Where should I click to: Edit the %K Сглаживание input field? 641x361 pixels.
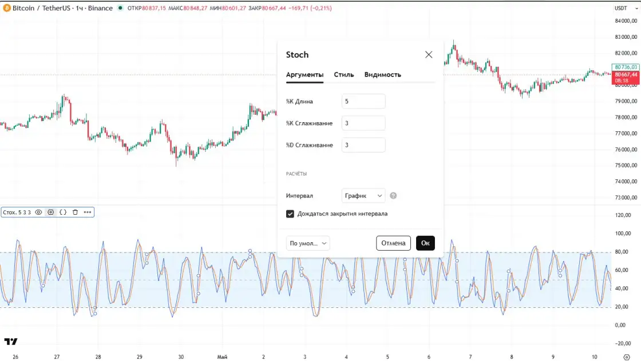click(x=363, y=123)
